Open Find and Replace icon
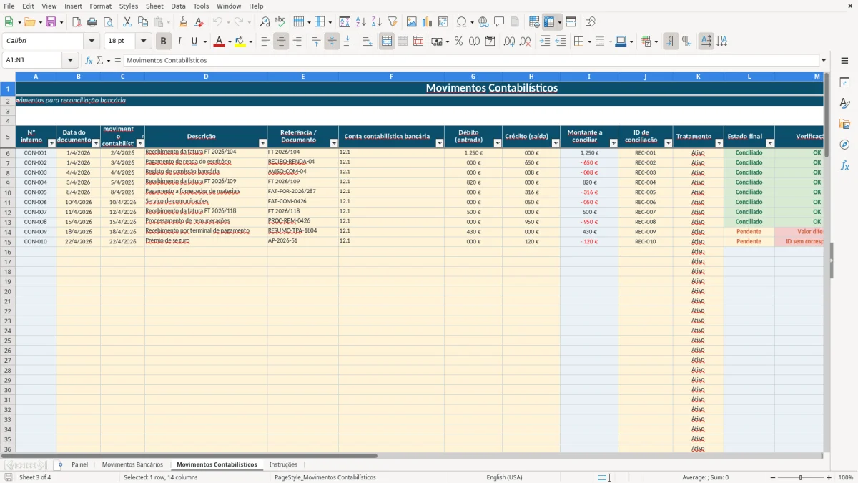This screenshot has height=483, width=858. (x=265, y=22)
